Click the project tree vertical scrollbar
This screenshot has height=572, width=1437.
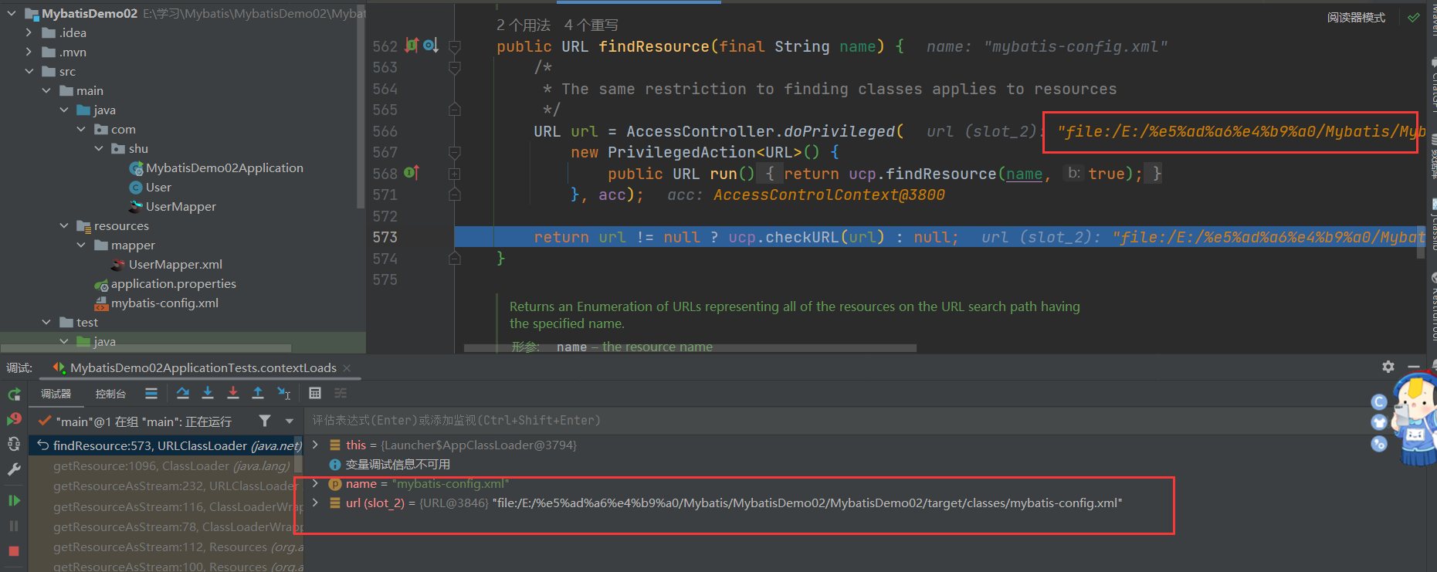pos(361,107)
